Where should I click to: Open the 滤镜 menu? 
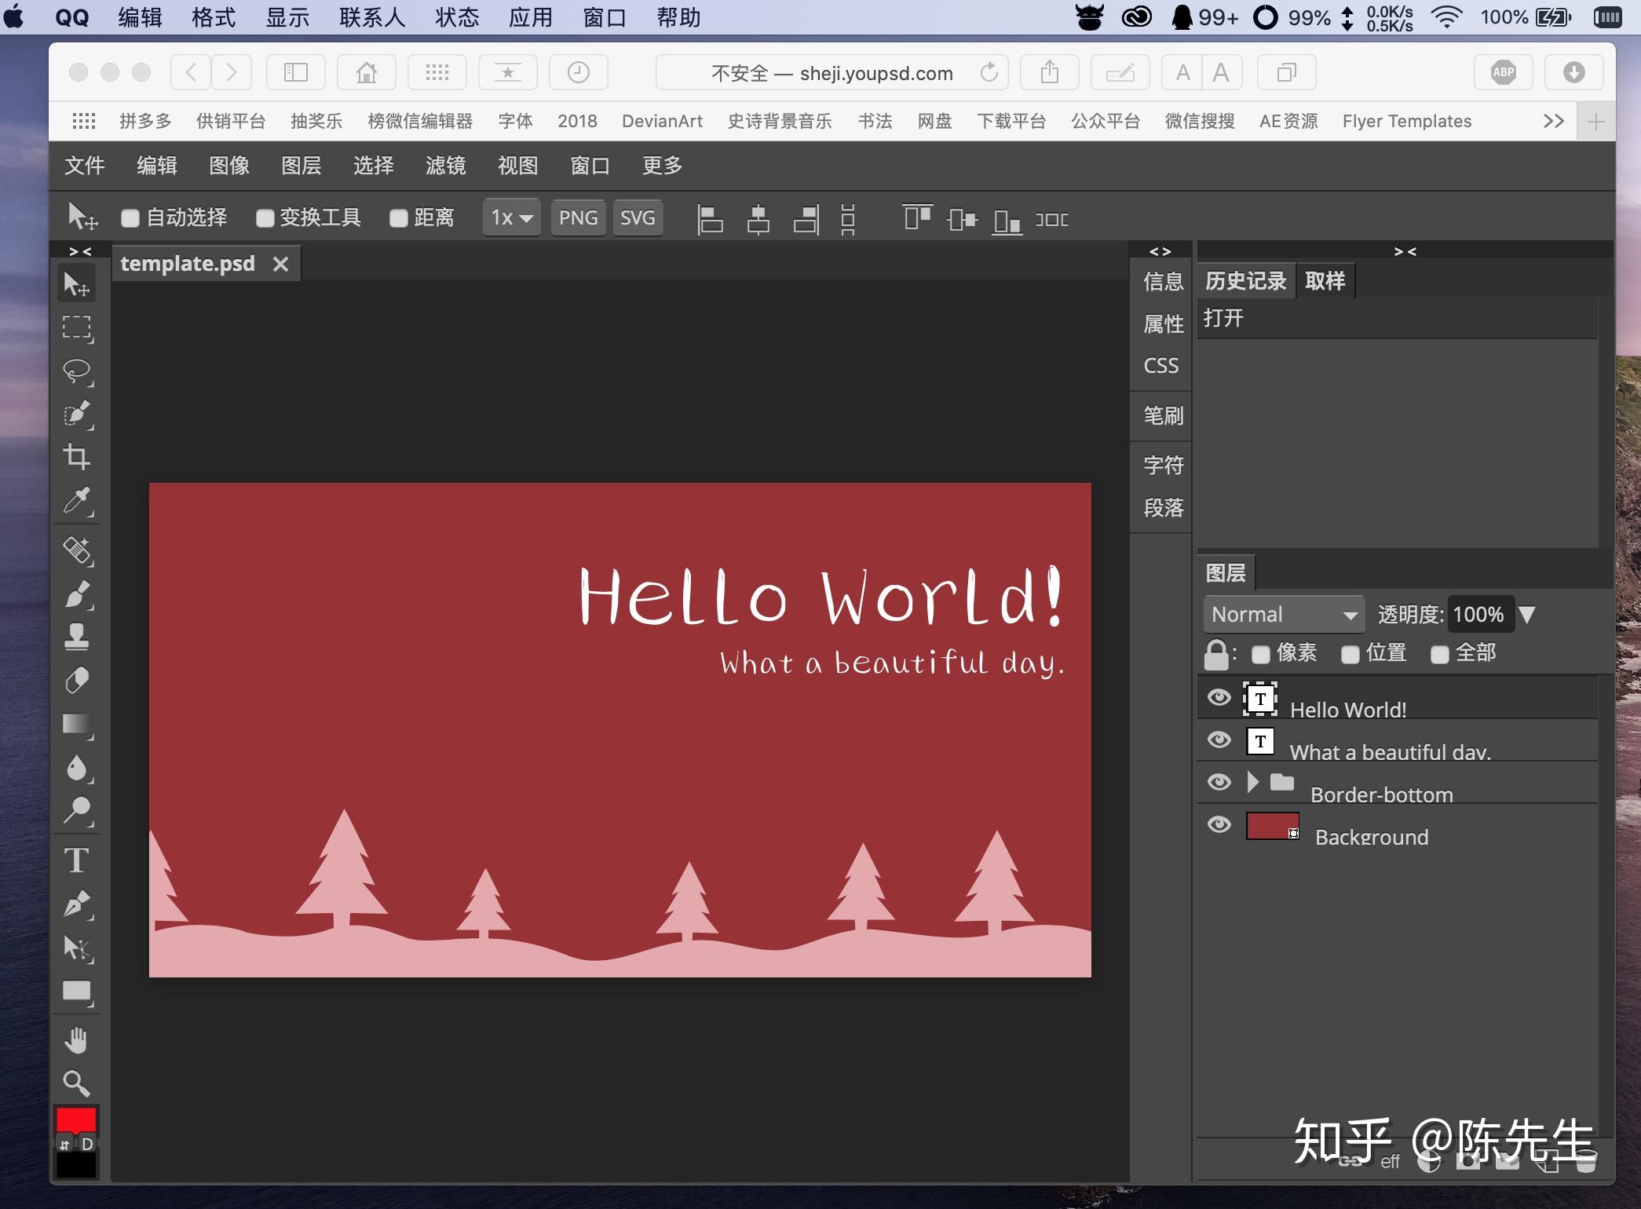(x=446, y=165)
